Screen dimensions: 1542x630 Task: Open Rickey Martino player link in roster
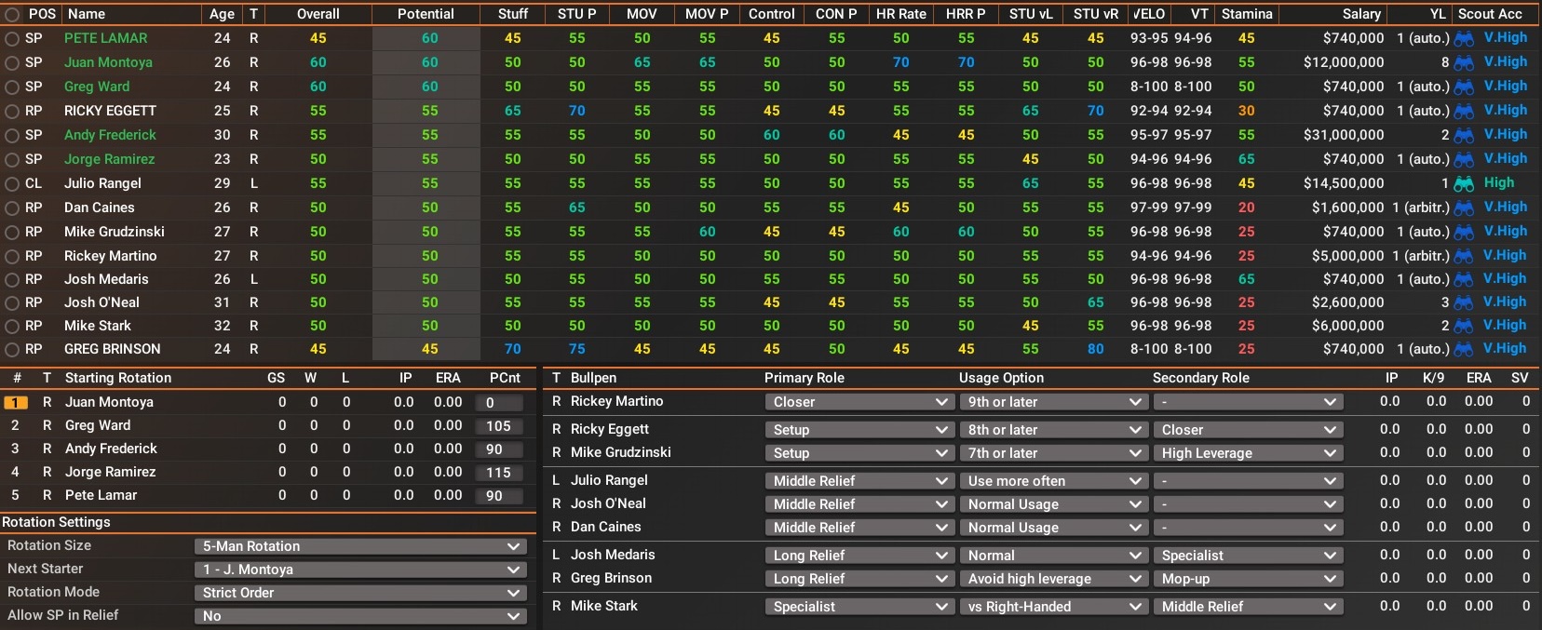click(110, 256)
